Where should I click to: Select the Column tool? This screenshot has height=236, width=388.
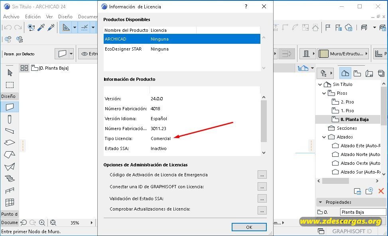tap(10, 119)
